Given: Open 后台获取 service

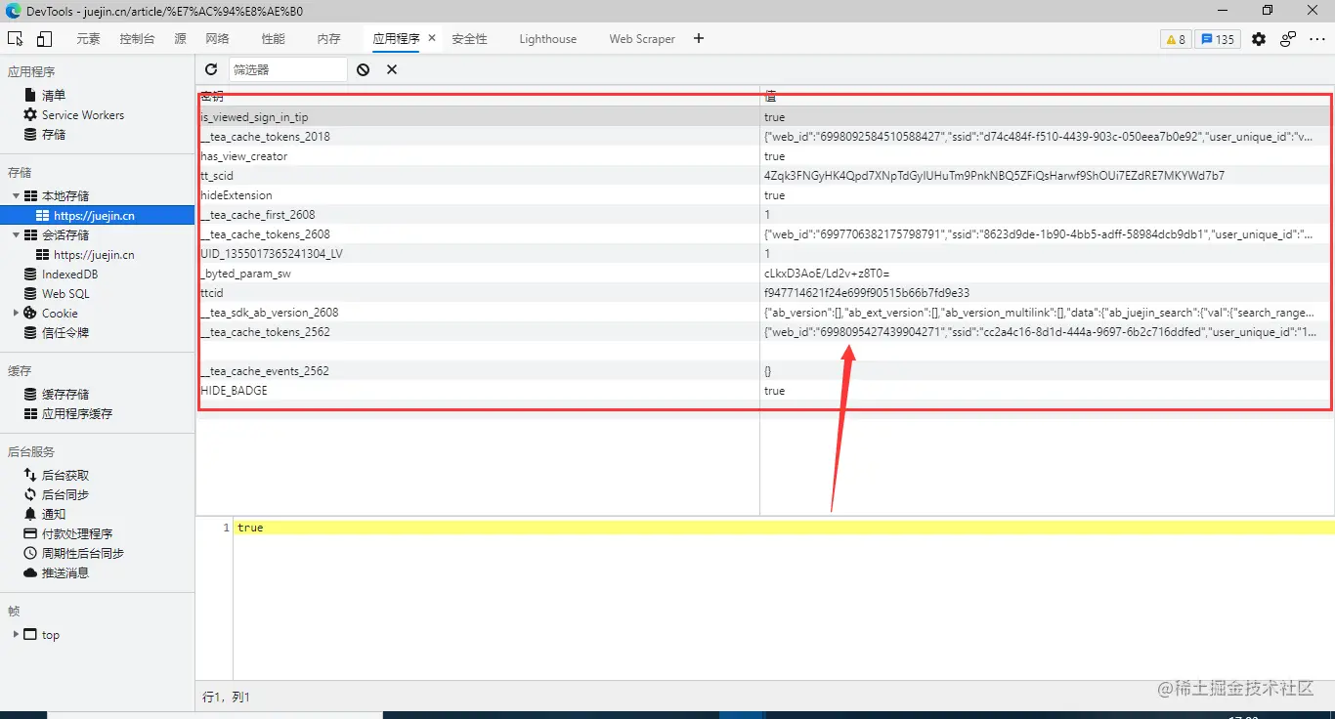Looking at the screenshot, I should pyautogui.click(x=65, y=476).
